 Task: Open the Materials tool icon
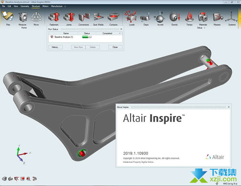click(x=203, y=17)
